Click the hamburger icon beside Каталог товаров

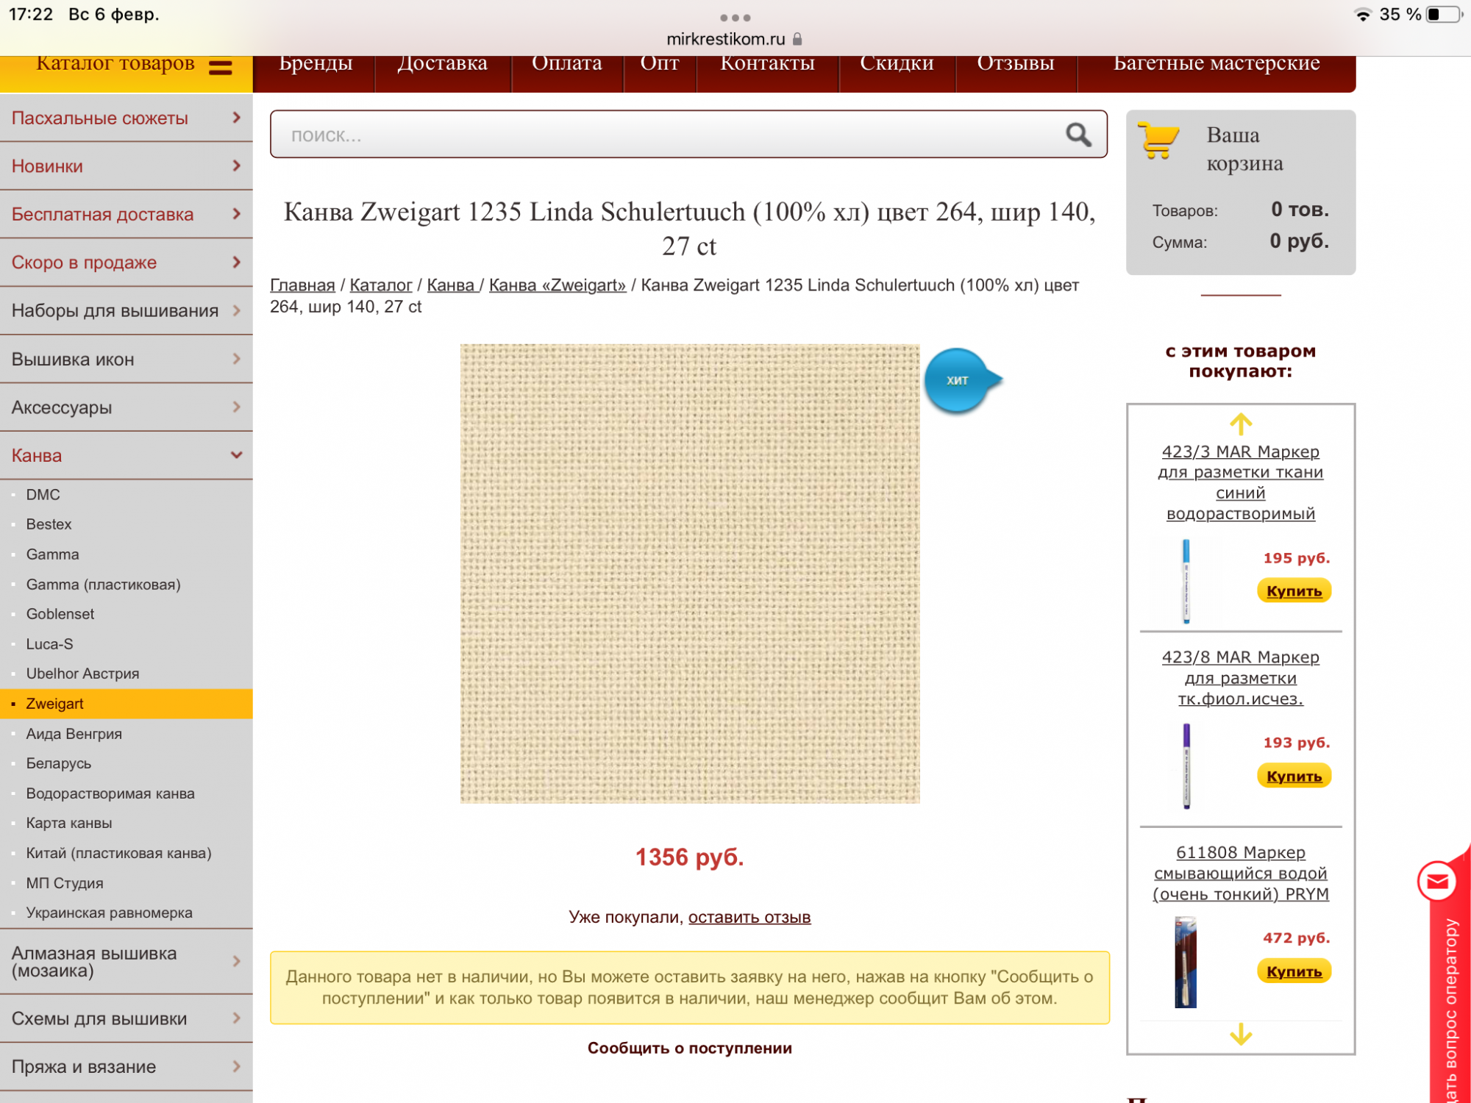(221, 67)
